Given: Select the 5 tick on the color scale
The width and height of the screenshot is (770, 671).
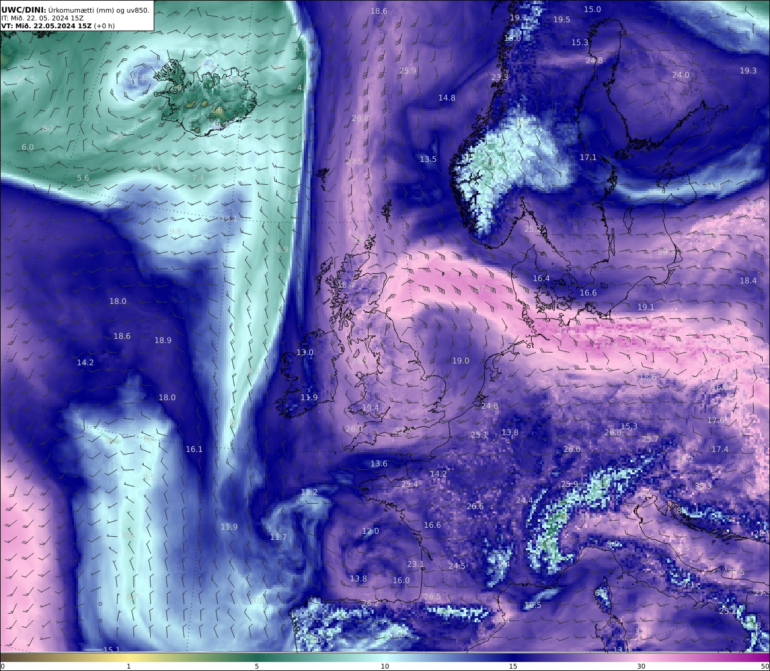Looking at the screenshot, I should tap(257, 666).
